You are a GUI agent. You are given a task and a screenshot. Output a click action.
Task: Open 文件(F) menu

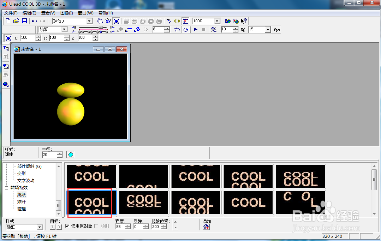(11, 13)
